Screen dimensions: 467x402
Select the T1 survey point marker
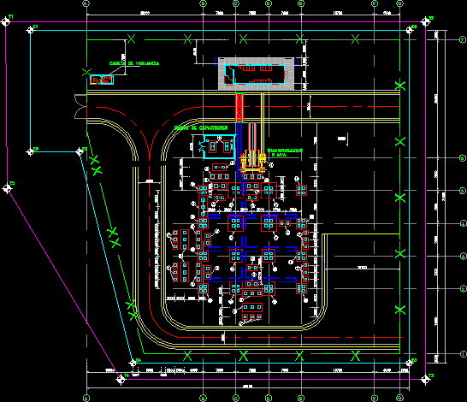point(6,21)
